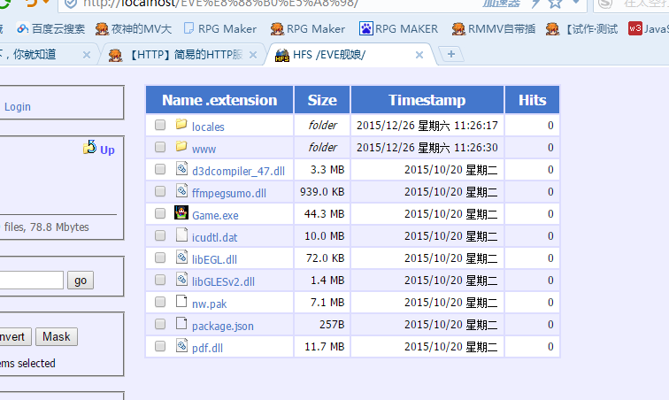Click the nw.pak file icon

coord(181,302)
